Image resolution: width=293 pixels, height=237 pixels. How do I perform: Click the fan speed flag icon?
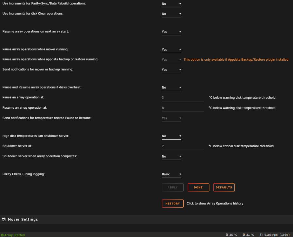tap(261, 235)
